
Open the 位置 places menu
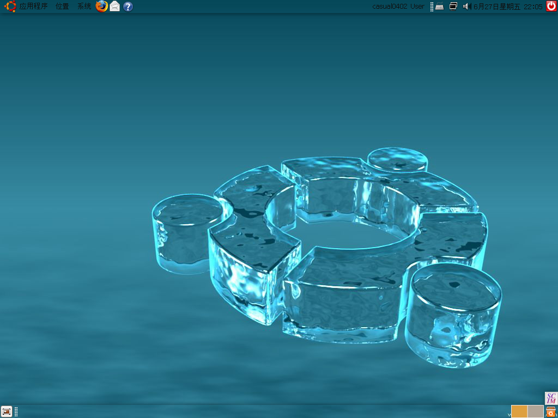62,7
